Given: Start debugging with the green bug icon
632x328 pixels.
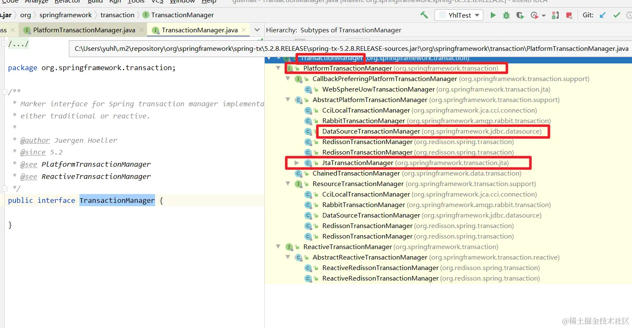Looking at the screenshot, I should [506, 15].
